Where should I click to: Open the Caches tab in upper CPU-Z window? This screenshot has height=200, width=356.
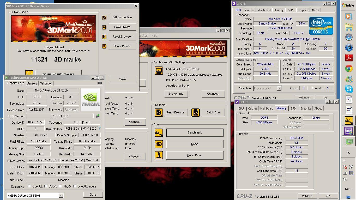tap(250, 10)
